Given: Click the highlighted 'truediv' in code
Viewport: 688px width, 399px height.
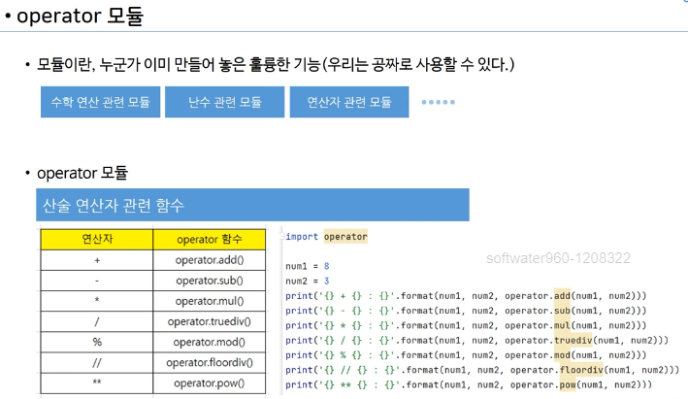Looking at the screenshot, I should 573,341.
